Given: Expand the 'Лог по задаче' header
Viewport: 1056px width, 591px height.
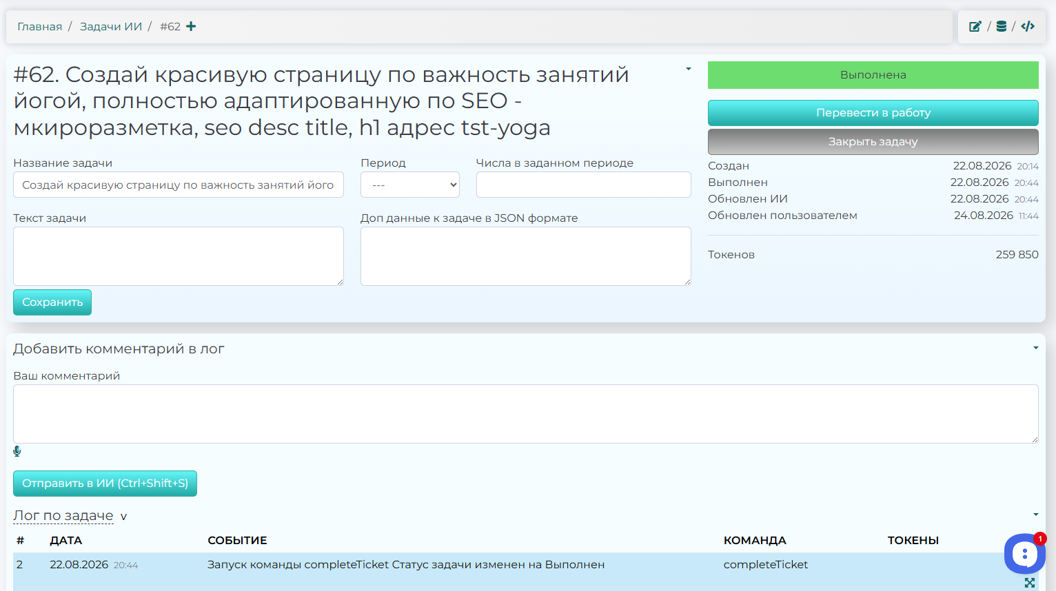Looking at the screenshot, I should pos(63,515).
